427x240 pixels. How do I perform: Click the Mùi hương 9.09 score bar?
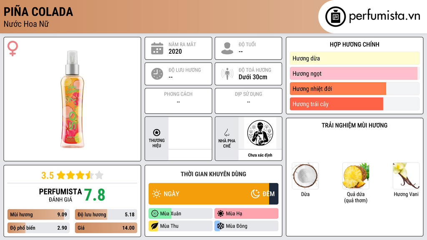[38, 215]
